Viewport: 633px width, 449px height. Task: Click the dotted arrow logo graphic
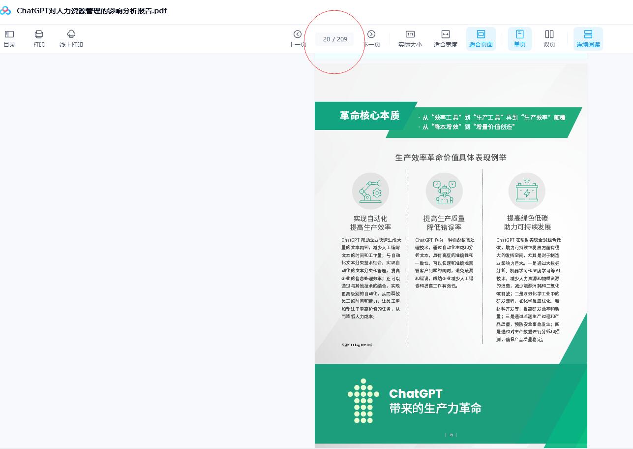click(363, 401)
